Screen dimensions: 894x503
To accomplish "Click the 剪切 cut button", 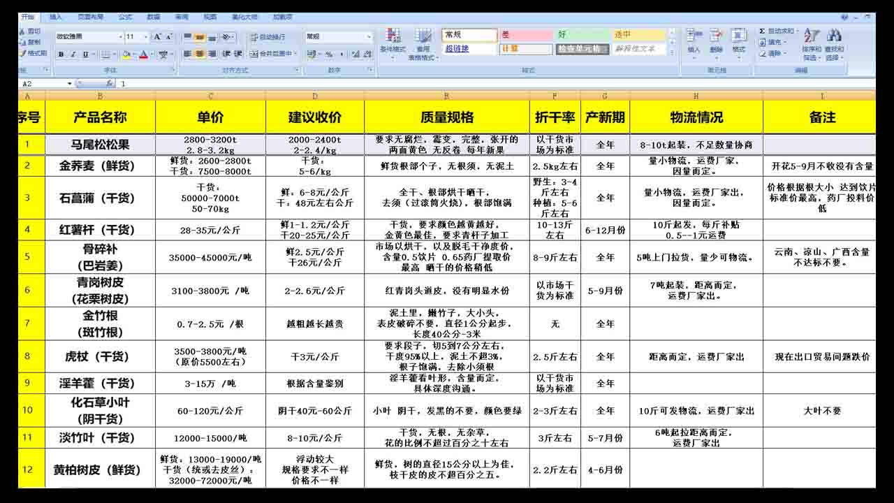I will (31, 31).
